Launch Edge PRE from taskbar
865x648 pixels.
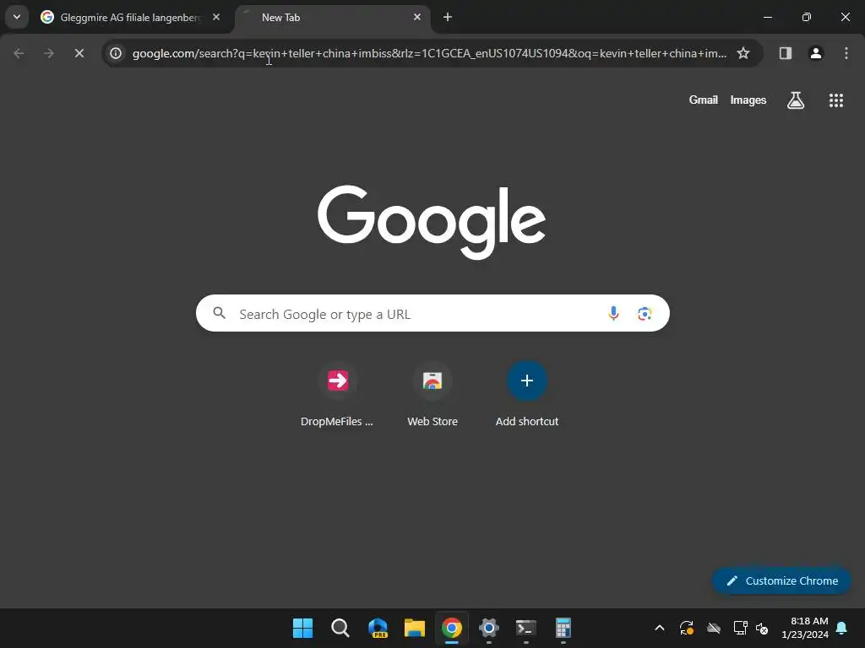coord(378,628)
